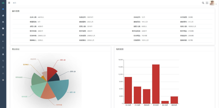Click the printer-shaped sidebar icon
This screenshot has width=219, height=108.
point(3,22)
